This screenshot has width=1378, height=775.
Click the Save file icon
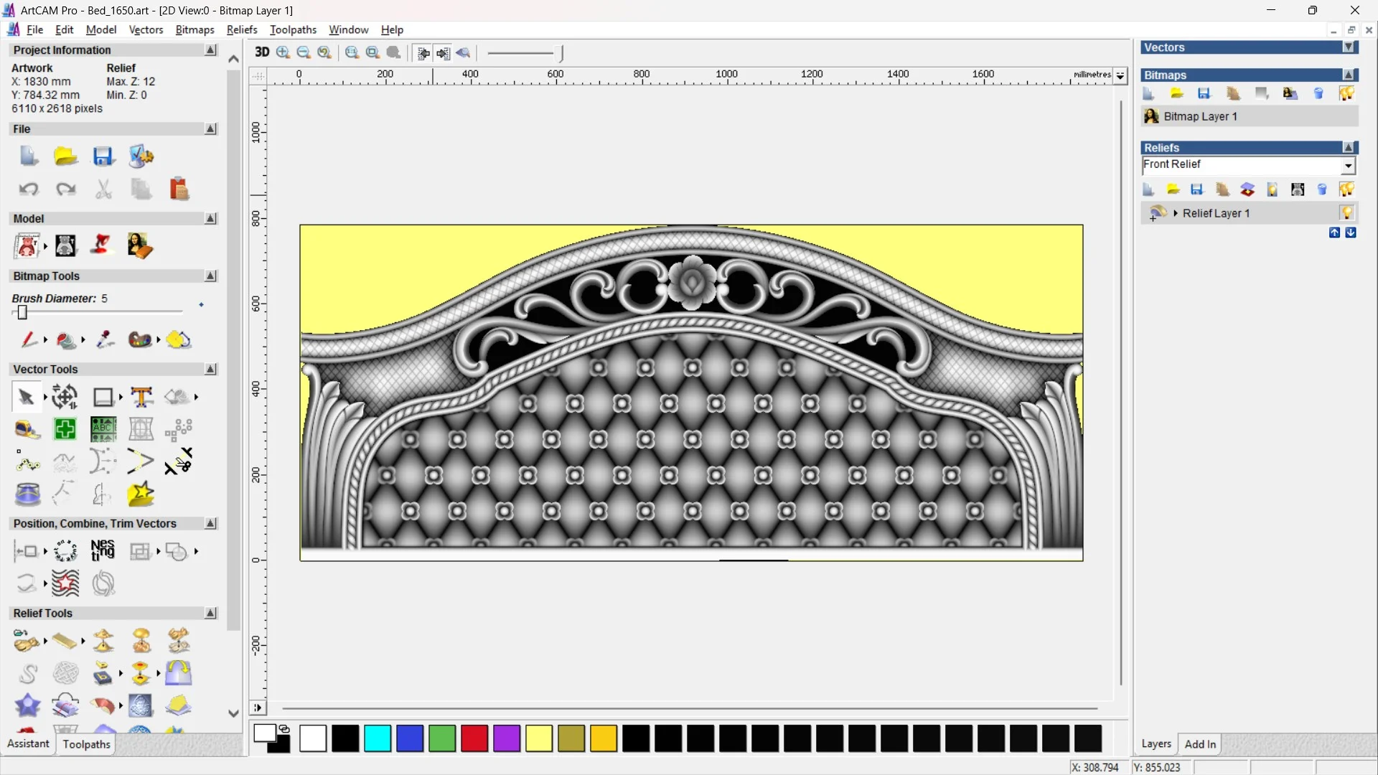[103, 156]
